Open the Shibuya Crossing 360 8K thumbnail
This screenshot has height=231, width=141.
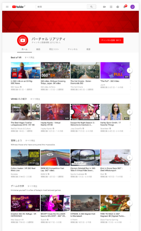(x=55, y=70)
